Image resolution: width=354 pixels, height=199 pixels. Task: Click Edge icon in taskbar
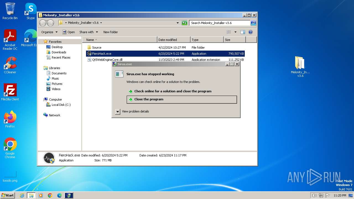(59, 195)
